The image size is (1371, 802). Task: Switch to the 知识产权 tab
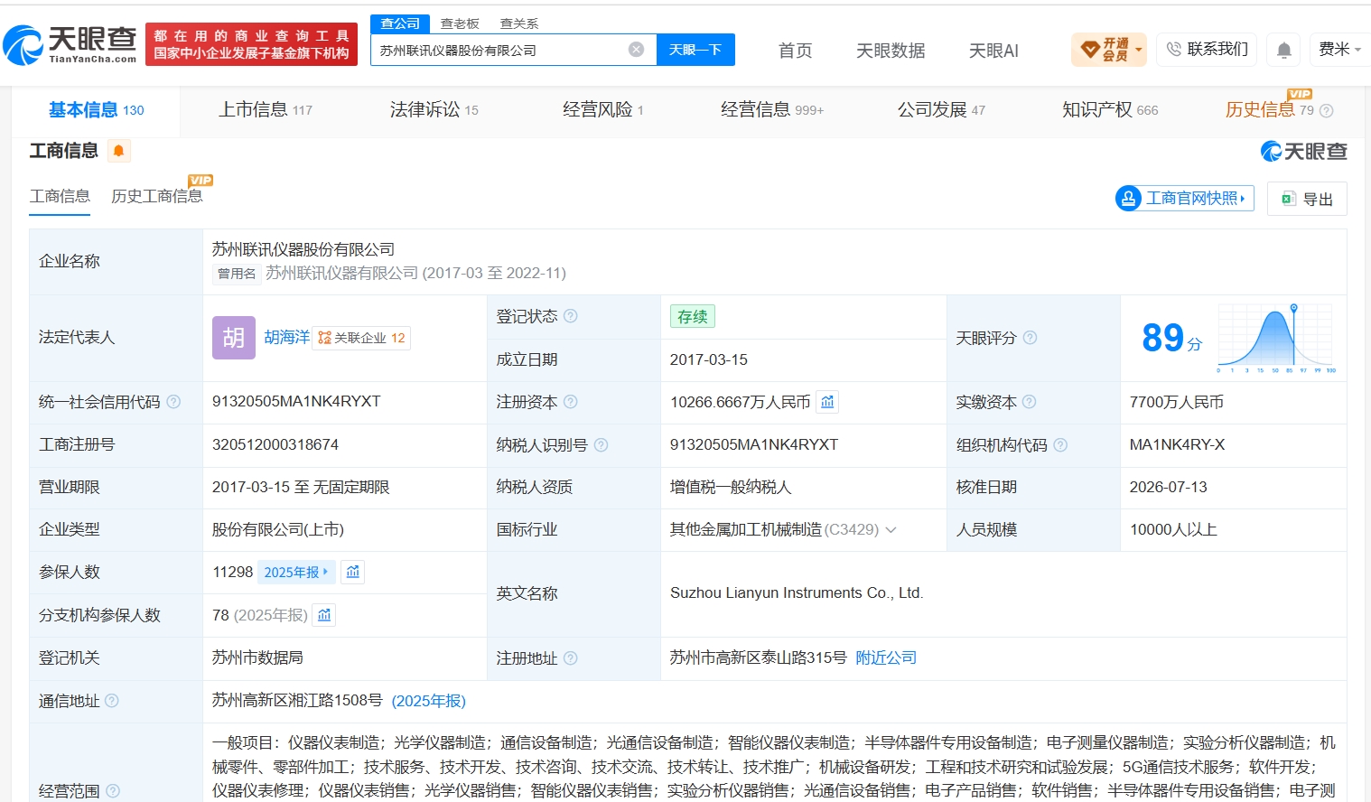[x=1110, y=110]
